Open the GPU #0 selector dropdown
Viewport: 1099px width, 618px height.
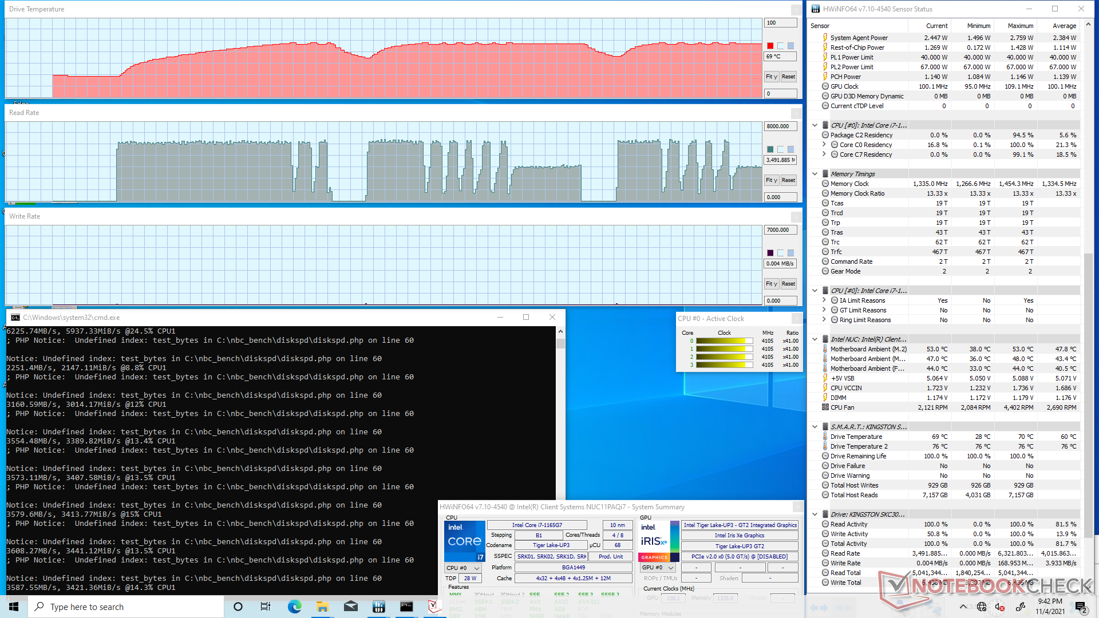658,568
